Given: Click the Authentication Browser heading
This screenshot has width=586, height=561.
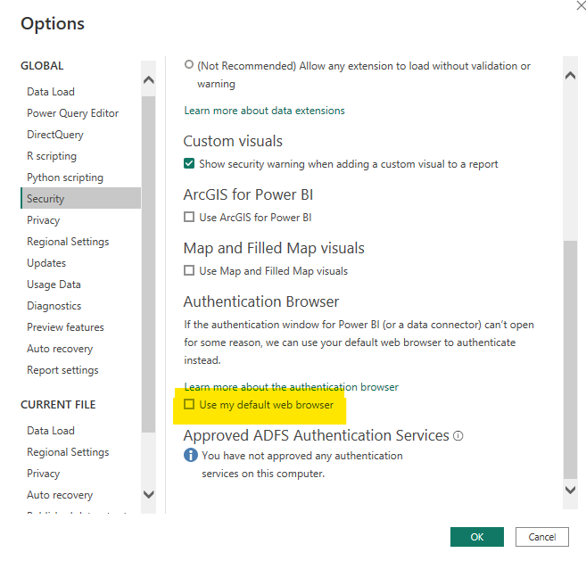Looking at the screenshot, I should pos(261,301).
